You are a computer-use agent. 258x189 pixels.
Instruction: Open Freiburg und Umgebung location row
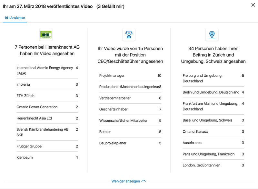(x=203, y=78)
